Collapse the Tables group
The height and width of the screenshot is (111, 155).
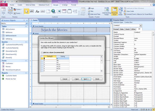(x=26, y=27)
